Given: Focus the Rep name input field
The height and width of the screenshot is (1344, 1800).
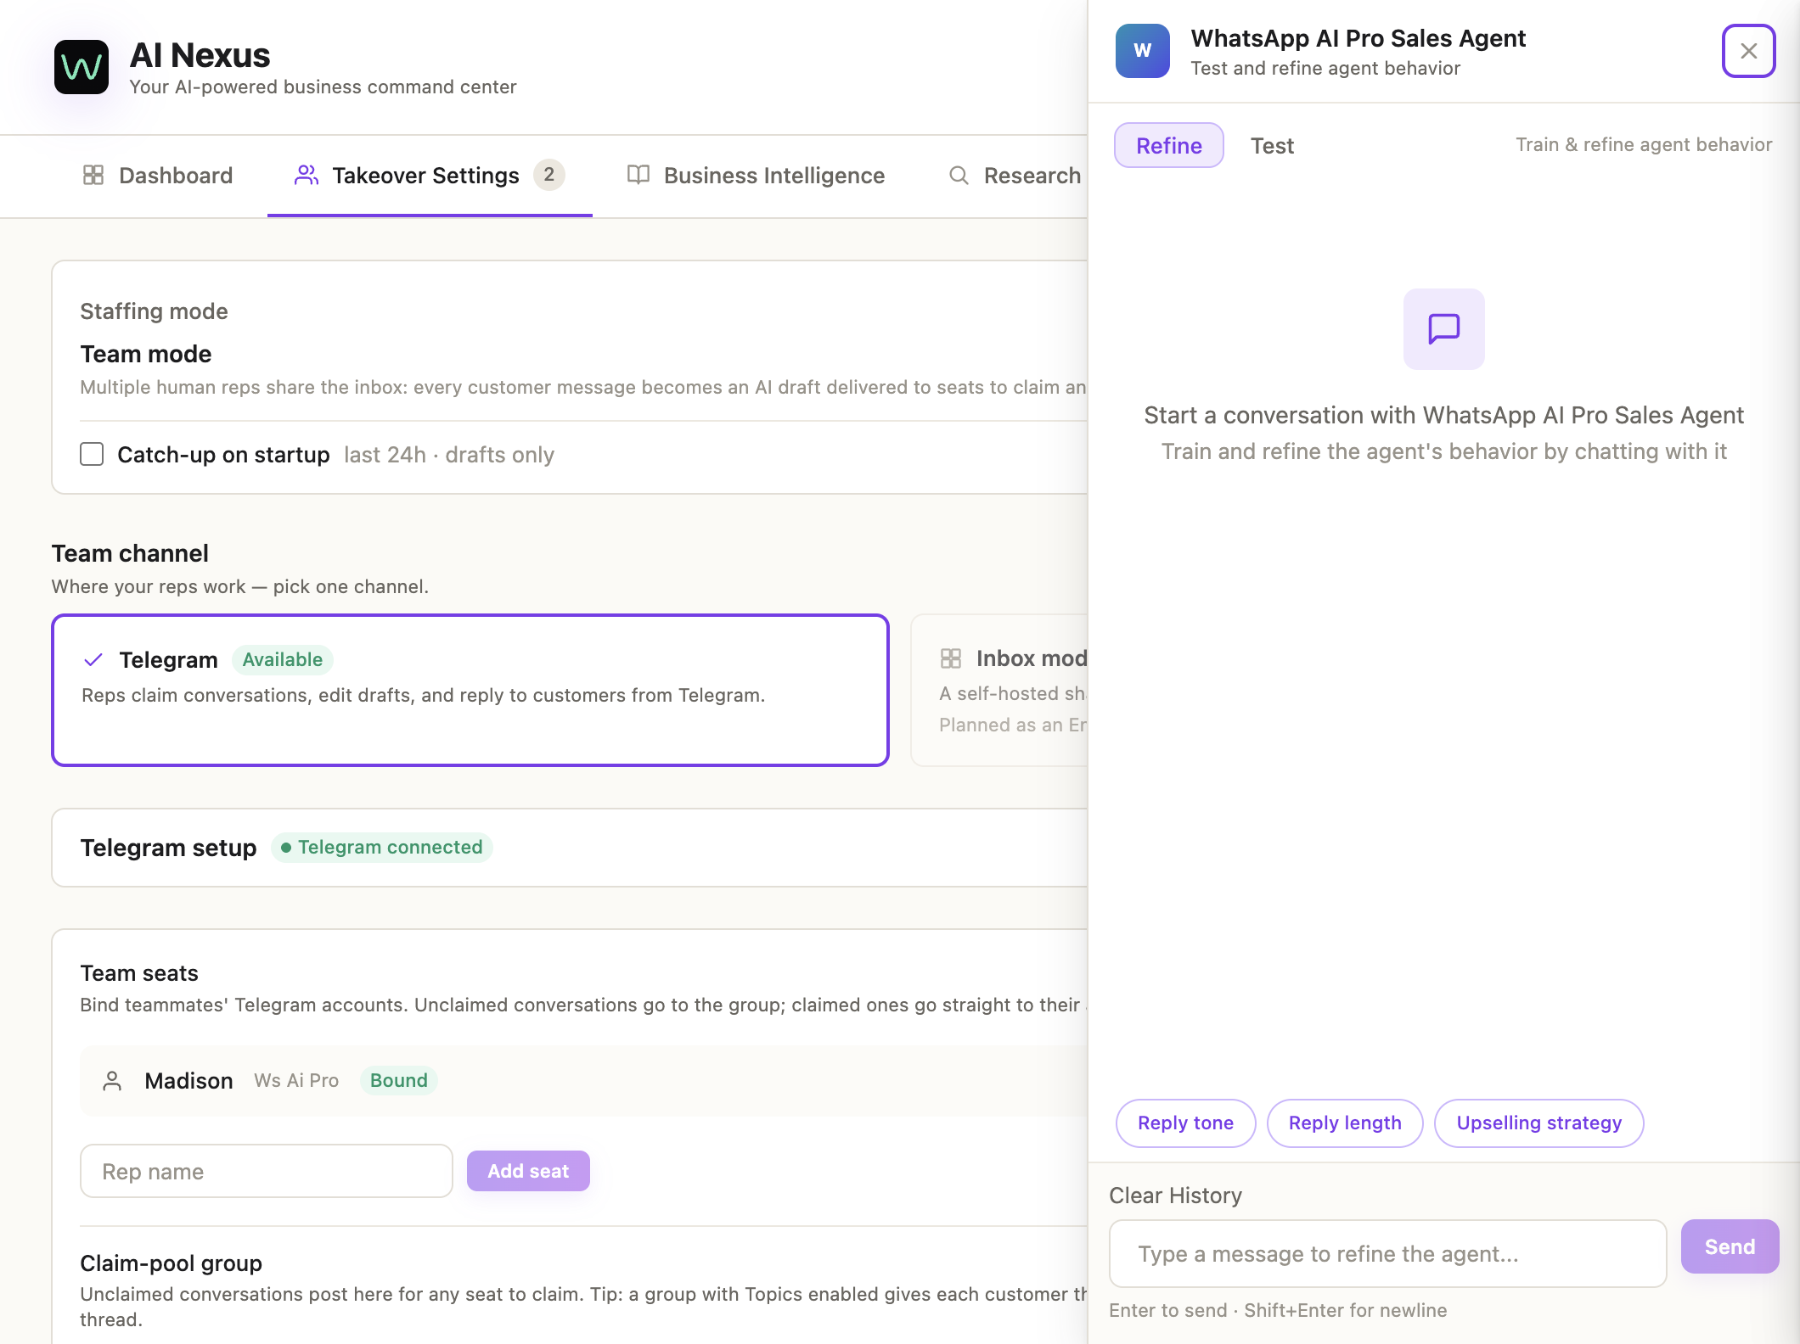Looking at the screenshot, I should pyautogui.click(x=267, y=1171).
